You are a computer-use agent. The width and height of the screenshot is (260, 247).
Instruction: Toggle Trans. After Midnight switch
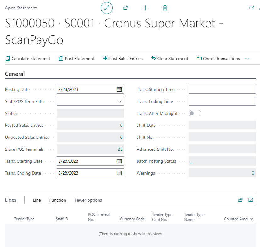(195, 113)
